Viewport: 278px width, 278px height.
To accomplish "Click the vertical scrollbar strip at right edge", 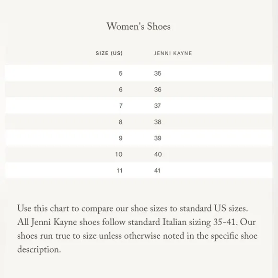I will [x=275, y=139].
